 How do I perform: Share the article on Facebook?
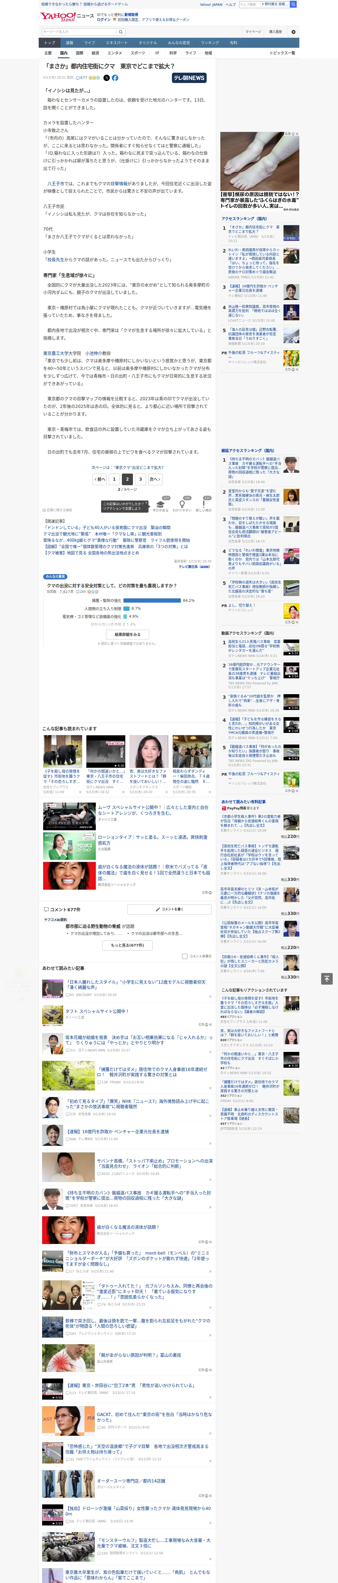(115, 78)
